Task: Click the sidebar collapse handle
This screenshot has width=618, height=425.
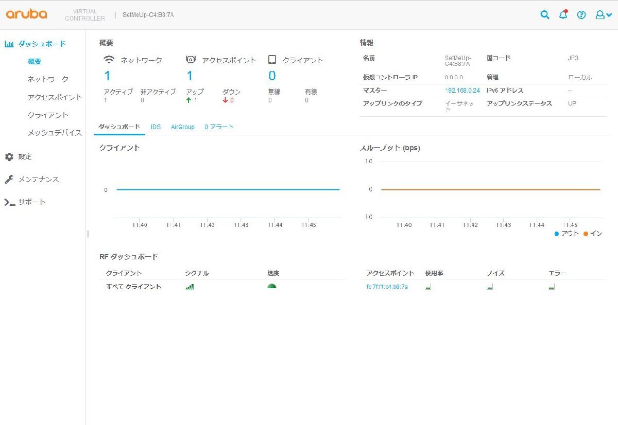Action: (x=88, y=234)
